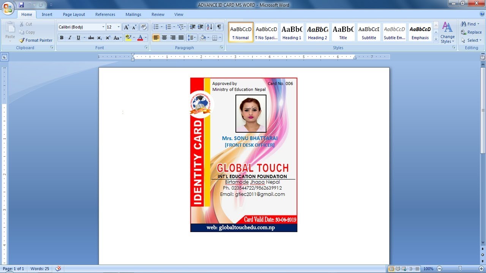Toggle italic formatting
Screen dimensions: 486x273
[x=70, y=38]
